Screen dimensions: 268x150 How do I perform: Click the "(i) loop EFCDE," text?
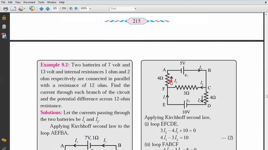[161, 124]
